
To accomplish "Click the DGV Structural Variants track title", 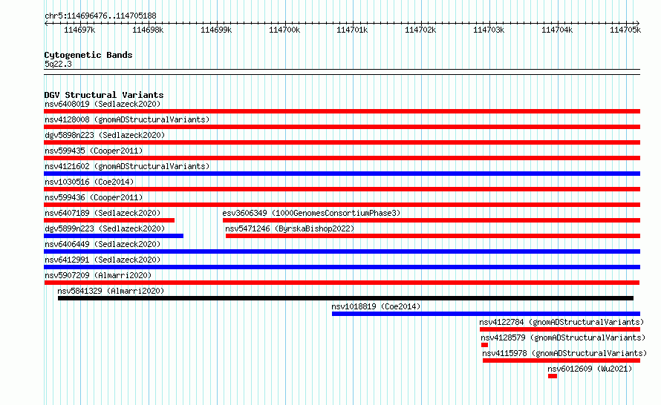I will point(104,95).
